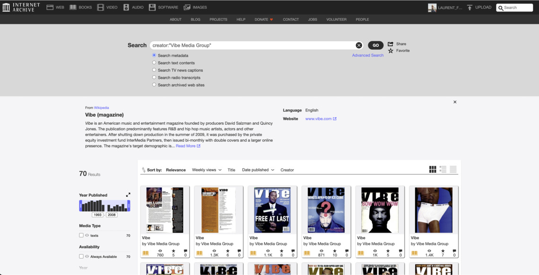Image resolution: width=539 pixels, height=275 pixels.
Task: Enable the Always Available checkbox
Action: pos(81,257)
